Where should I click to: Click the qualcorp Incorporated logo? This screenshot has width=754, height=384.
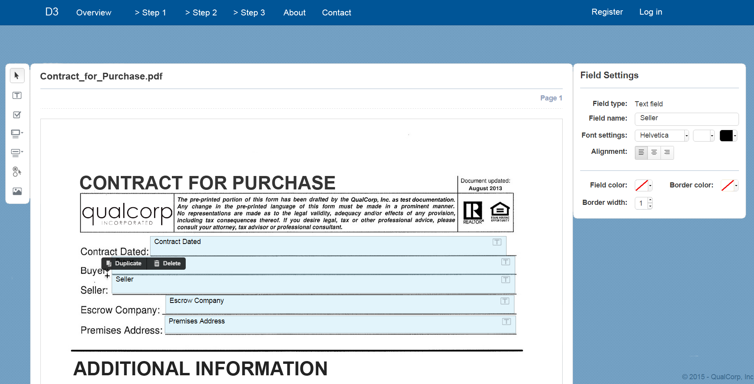pos(127,213)
